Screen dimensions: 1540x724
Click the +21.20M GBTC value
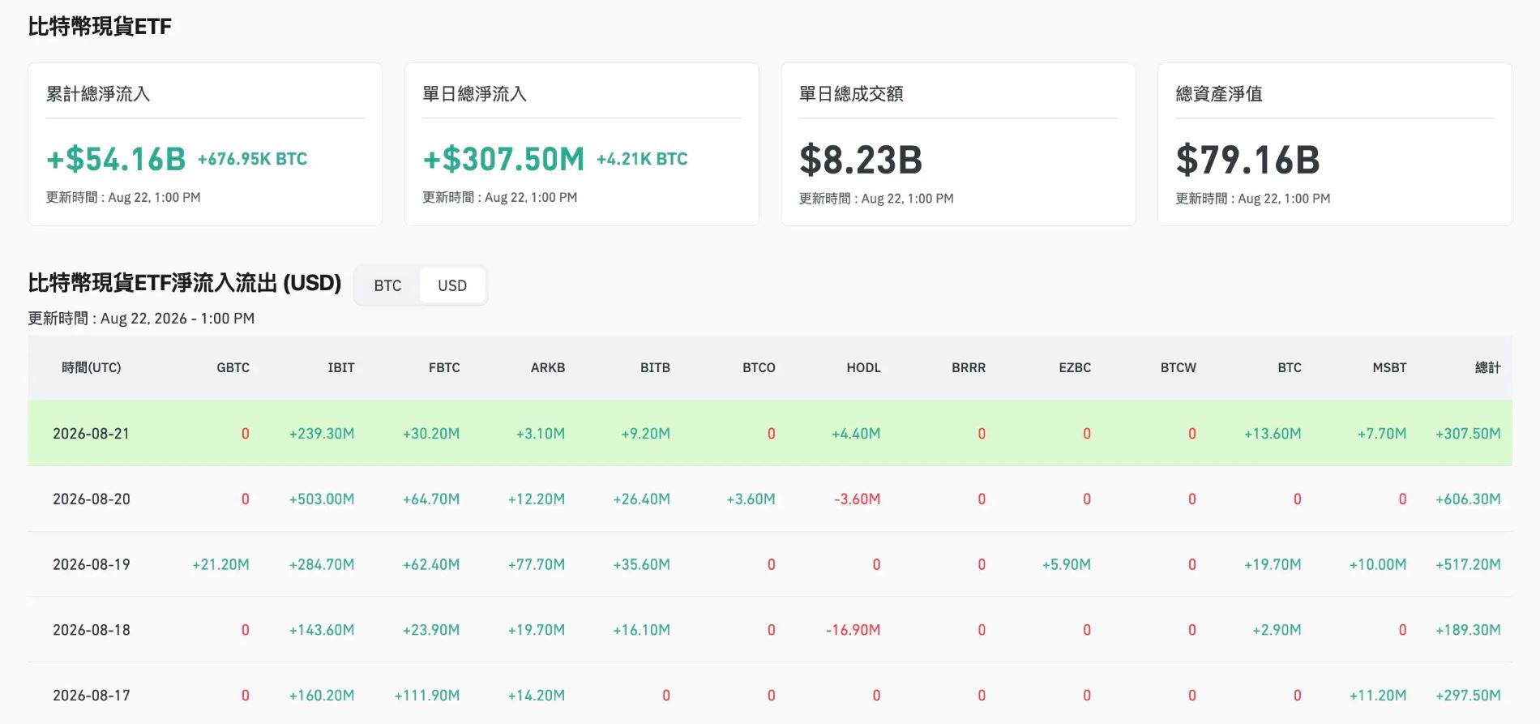[220, 564]
